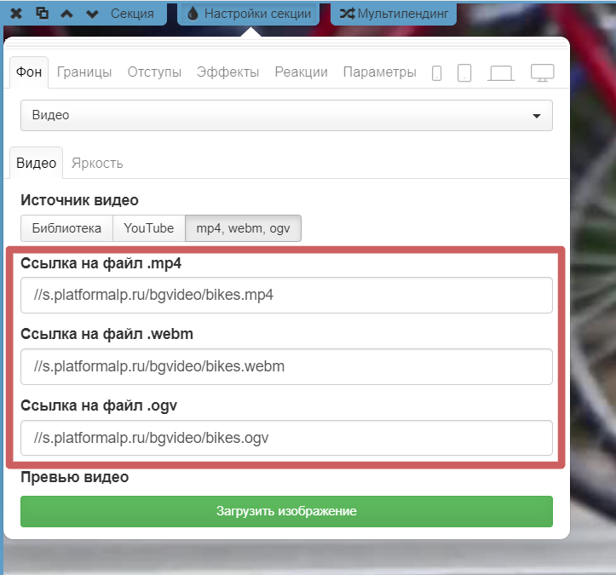
Task: Select the small phone device icon
Action: (437, 73)
